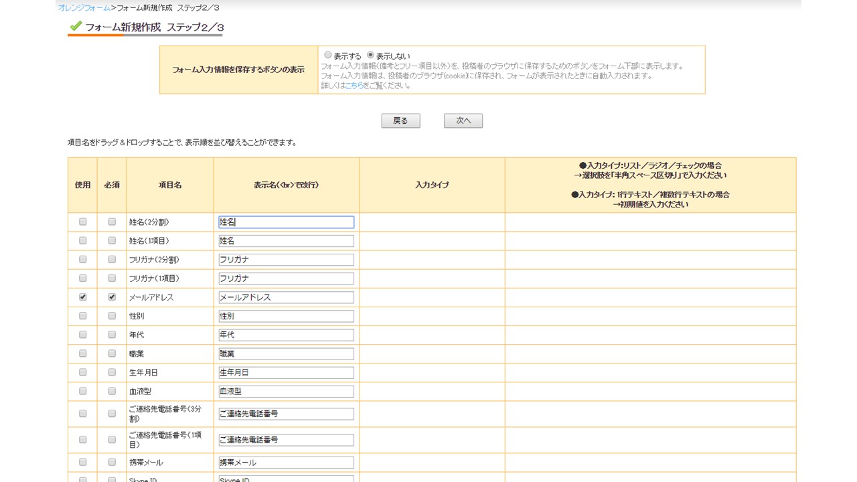The width and height of the screenshot is (857, 482).
Task: Click the フリガナ(2分割) display name field
Action: click(x=286, y=260)
